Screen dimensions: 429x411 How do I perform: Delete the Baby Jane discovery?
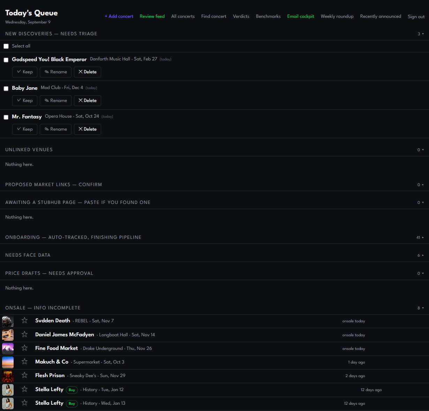pos(88,101)
